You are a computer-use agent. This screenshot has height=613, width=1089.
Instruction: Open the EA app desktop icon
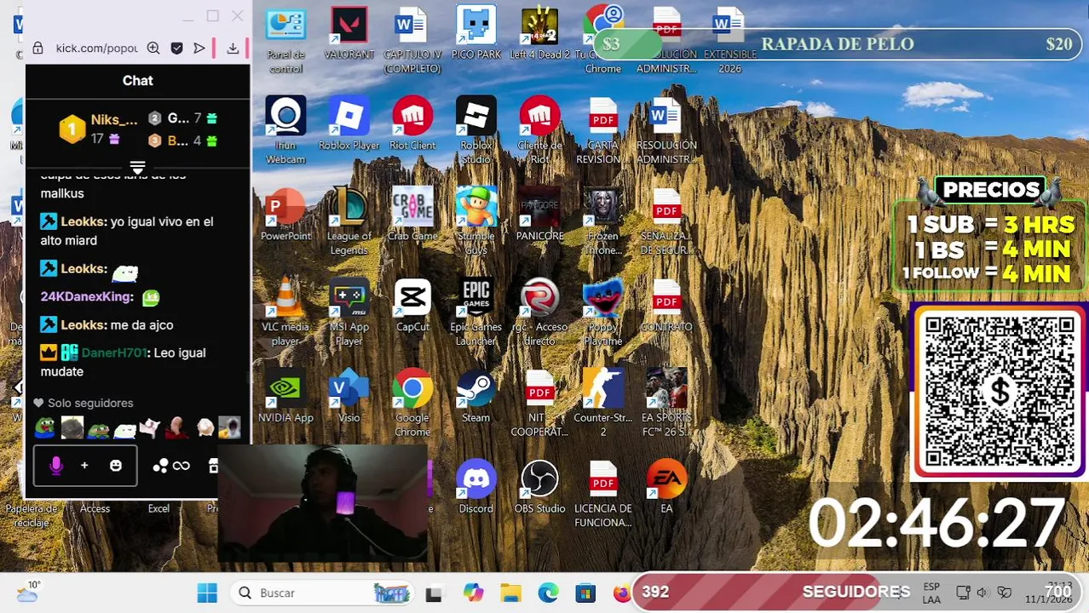point(666,487)
